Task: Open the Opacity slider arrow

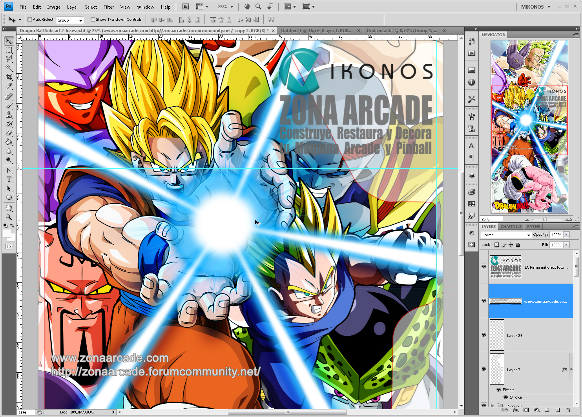Action: click(x=566, y=235)
